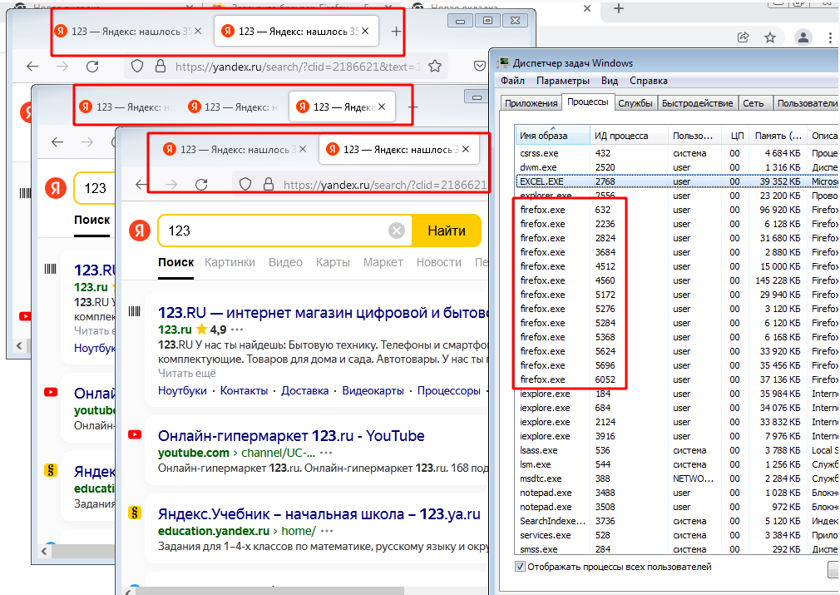Screen dimensions: 840x595
Task: Toggle 'Отображать процессы всех пользователей' checkbox
Action: click(x=521, y=567)
